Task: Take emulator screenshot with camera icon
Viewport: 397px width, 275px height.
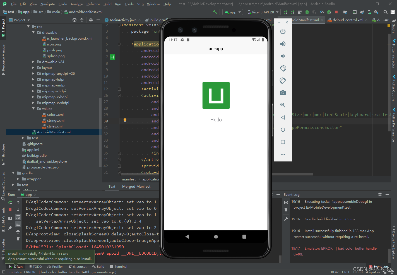Action: click(x=283, y=93)
